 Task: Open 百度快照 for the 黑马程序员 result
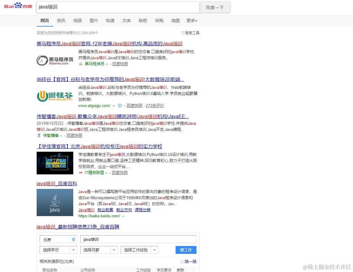(120, 64)
